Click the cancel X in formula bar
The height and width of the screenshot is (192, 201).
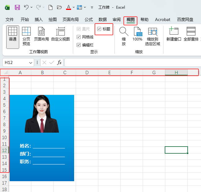(44, 62)
